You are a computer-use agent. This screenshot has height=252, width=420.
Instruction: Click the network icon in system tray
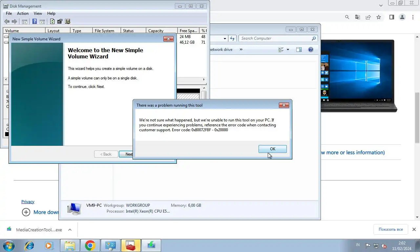coord(376,246)
